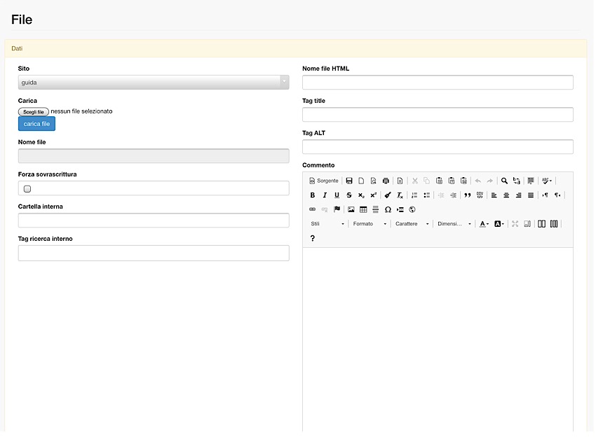Open the editor help question mark
Image resolution: width=596 pixels, height=446 pixels.
pos(313,239)
